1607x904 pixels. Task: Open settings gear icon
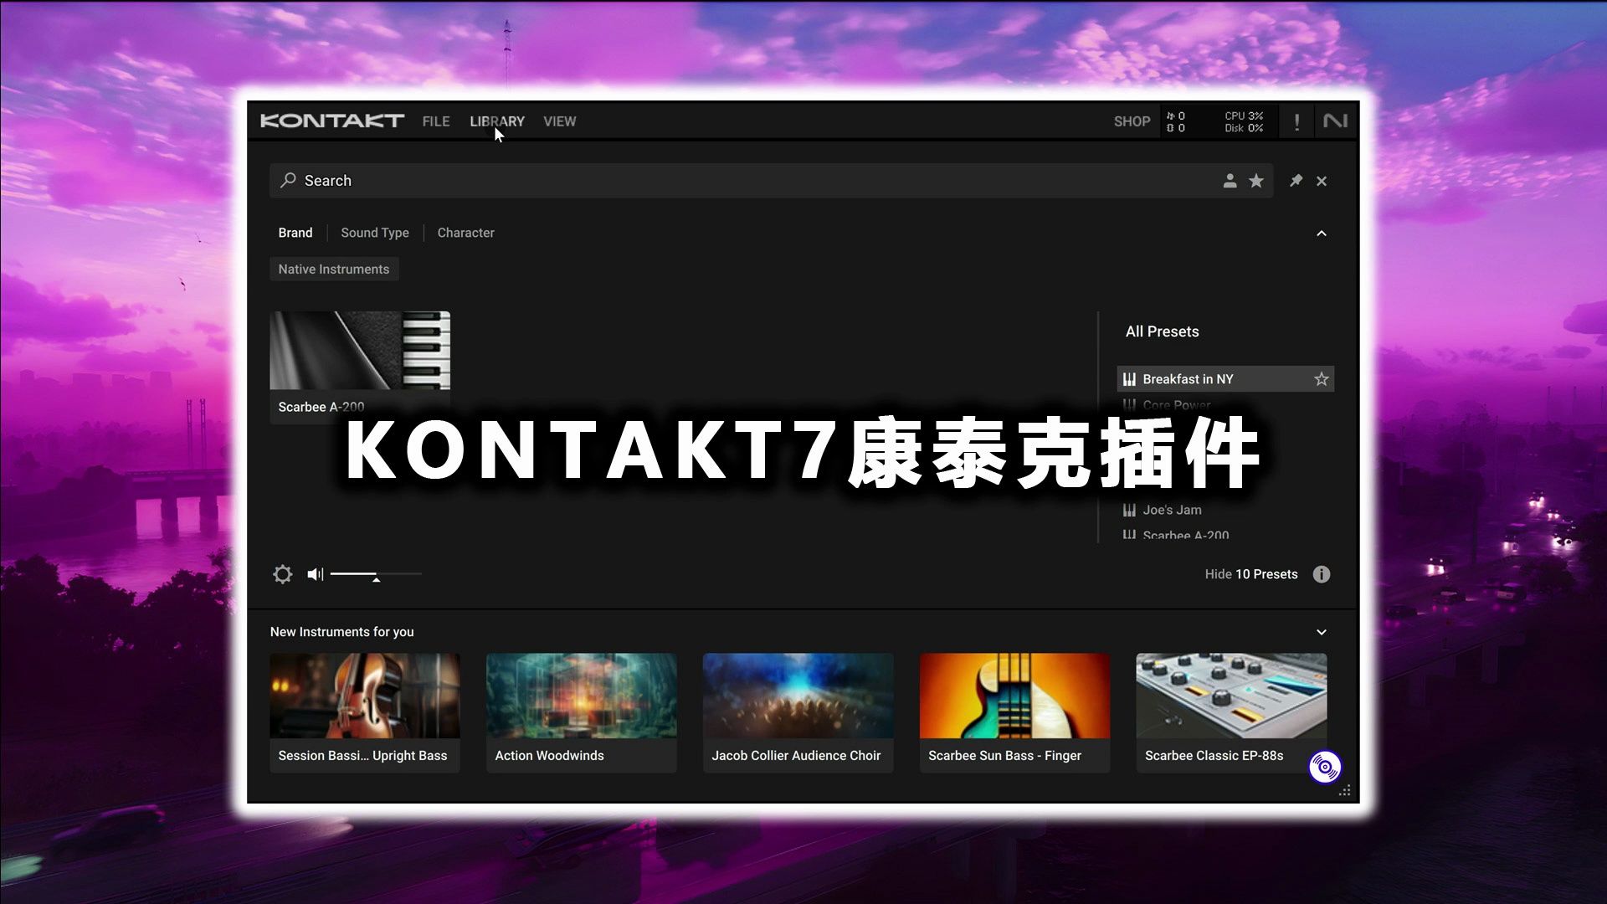283,574
